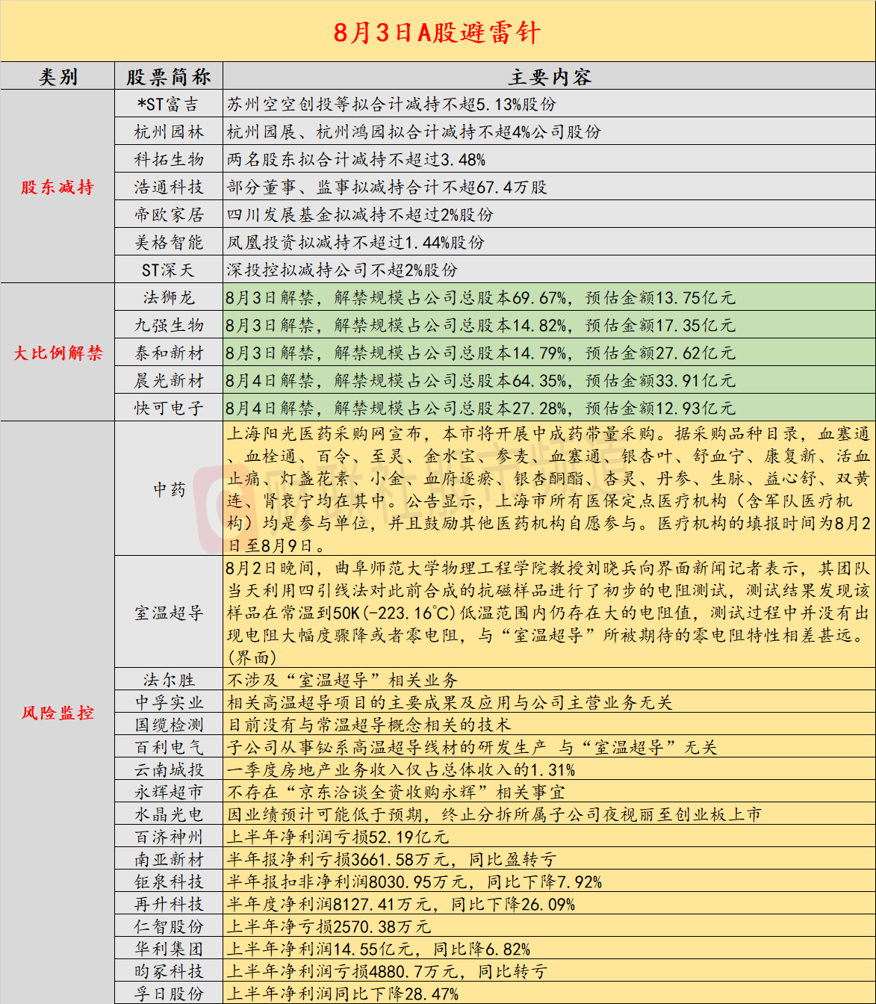This screenshot has height=1004, width=876.
Task: Select the 主要内容 column header
Action: tap(549, 76)
